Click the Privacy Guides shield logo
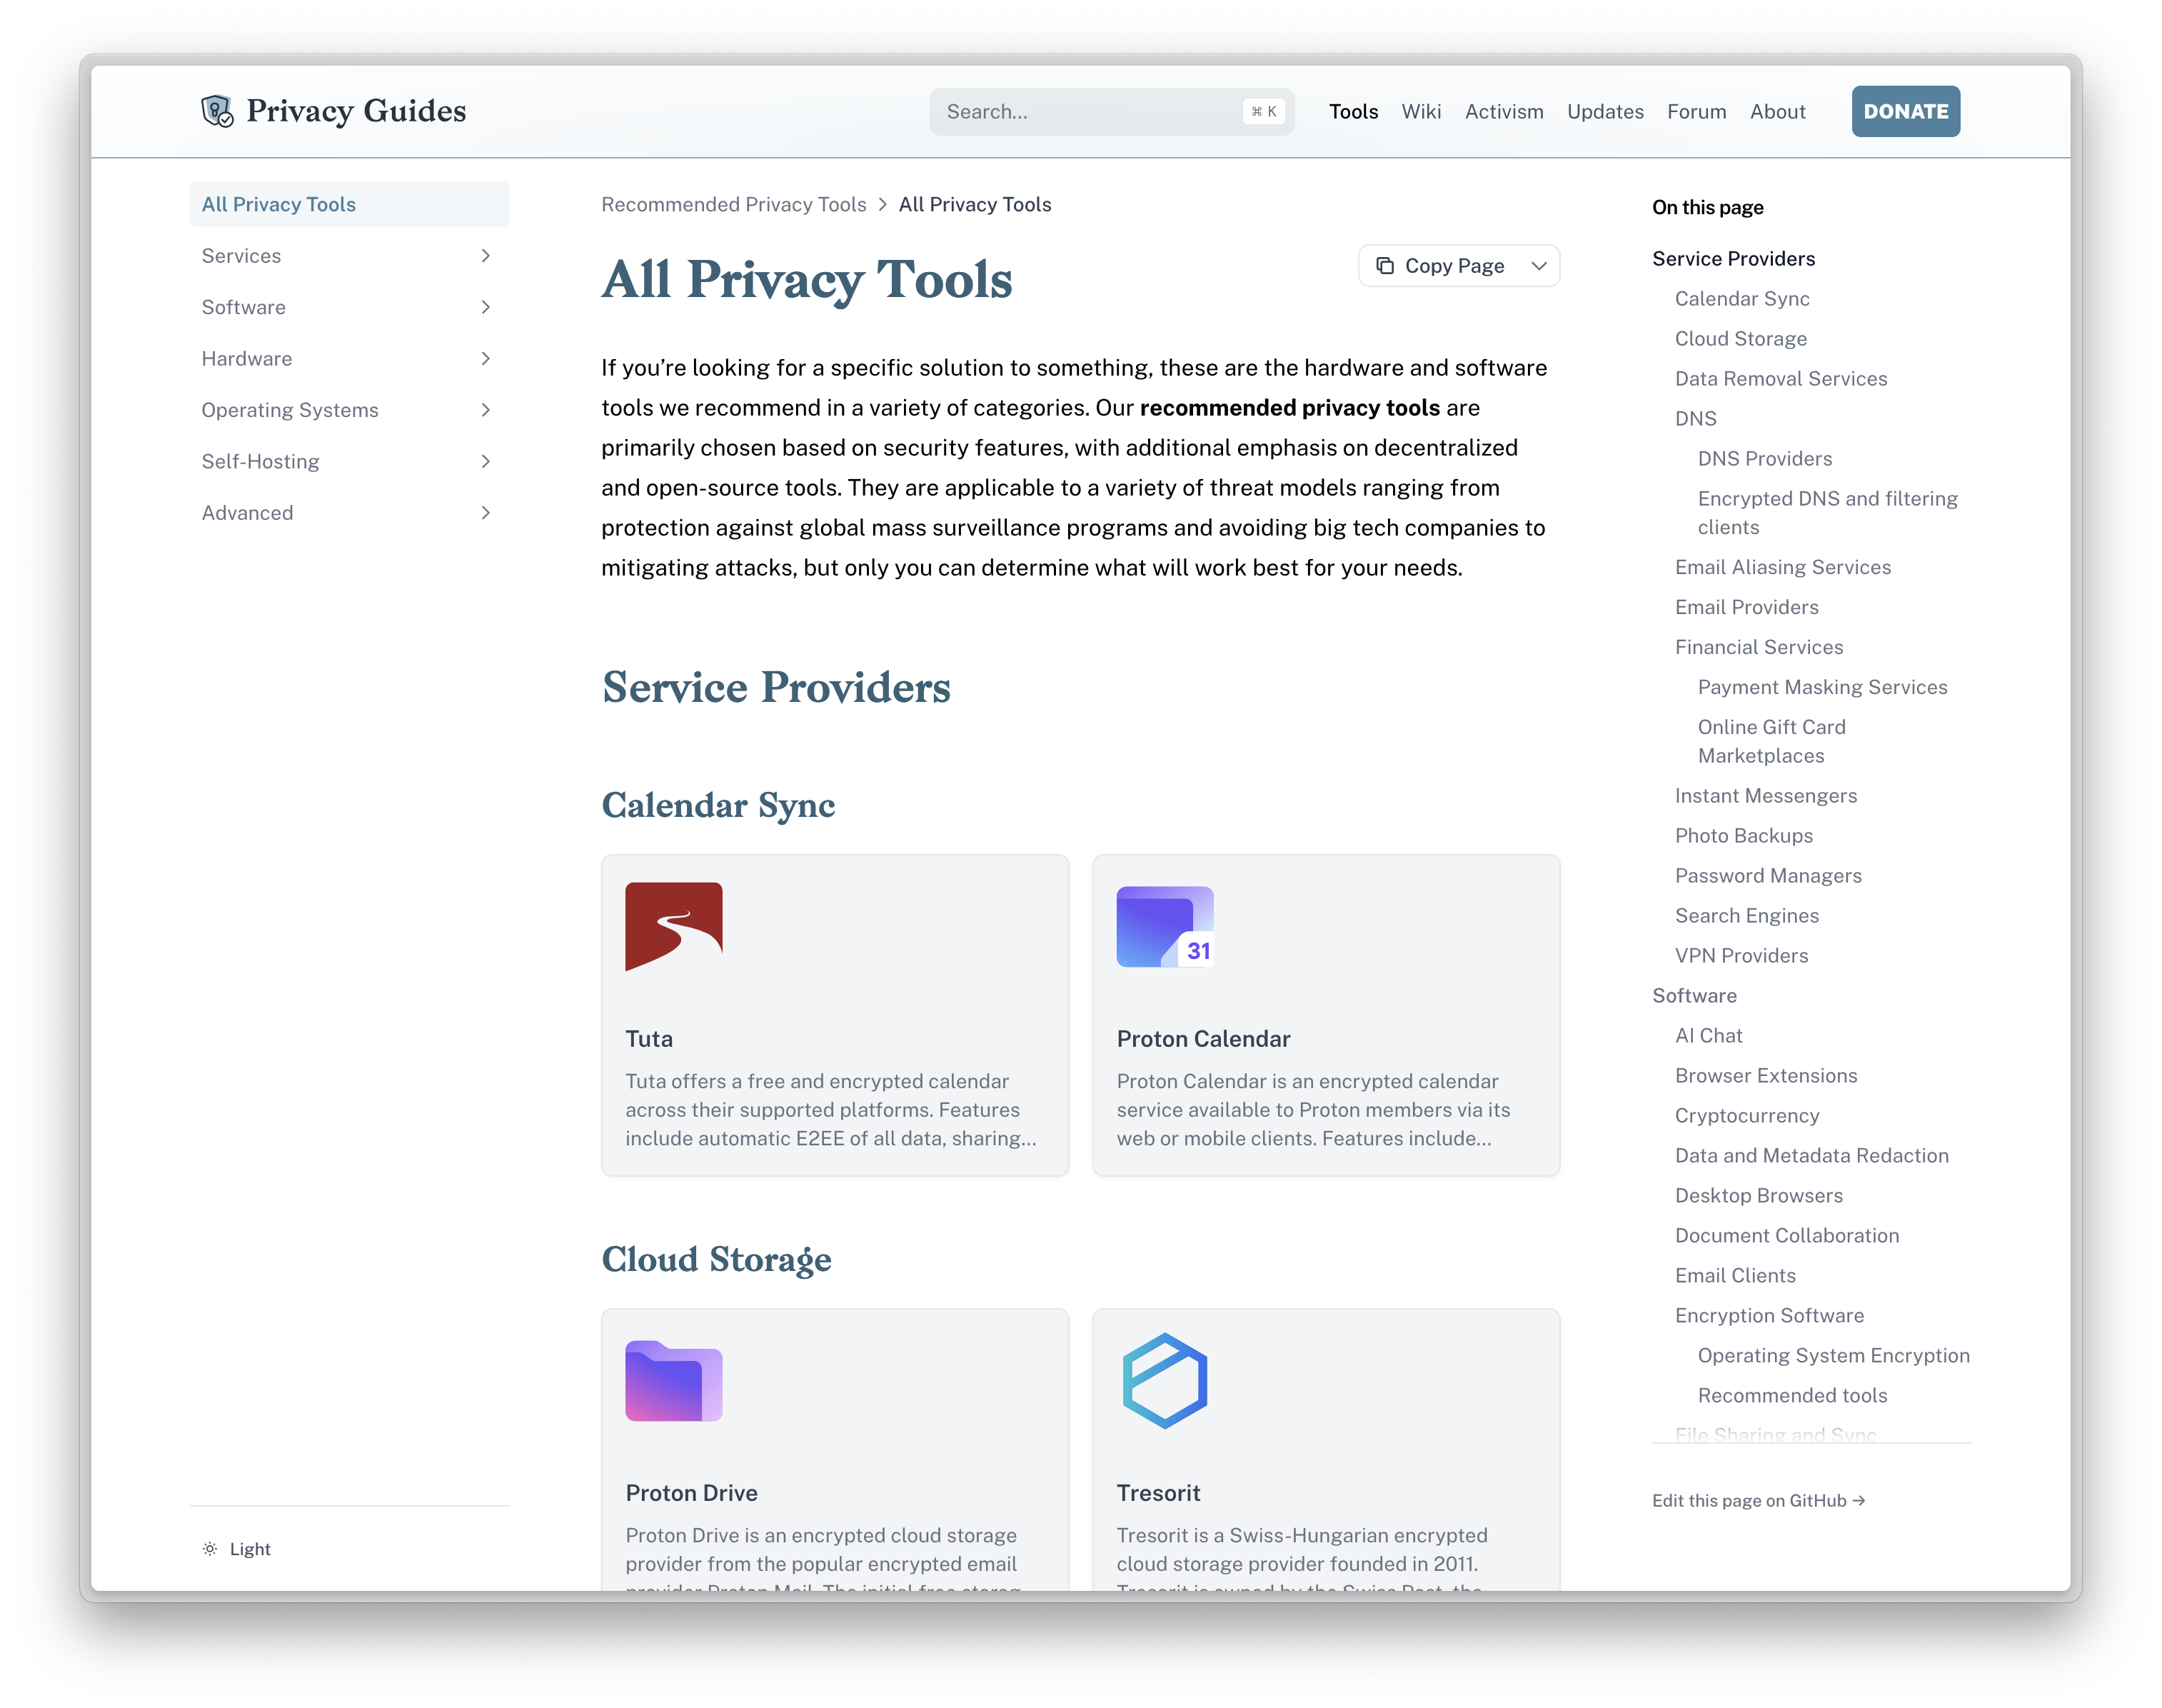 tap(217, 111)
